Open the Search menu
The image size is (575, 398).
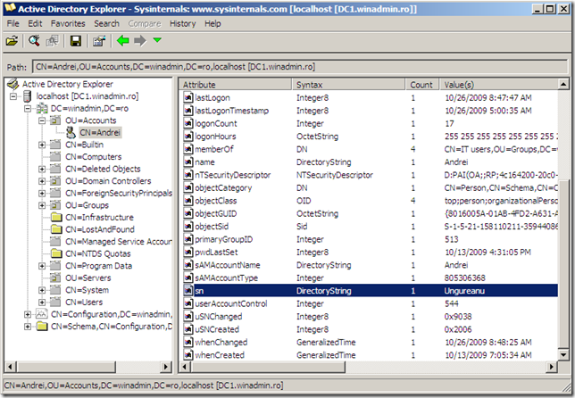pos(107,23)
